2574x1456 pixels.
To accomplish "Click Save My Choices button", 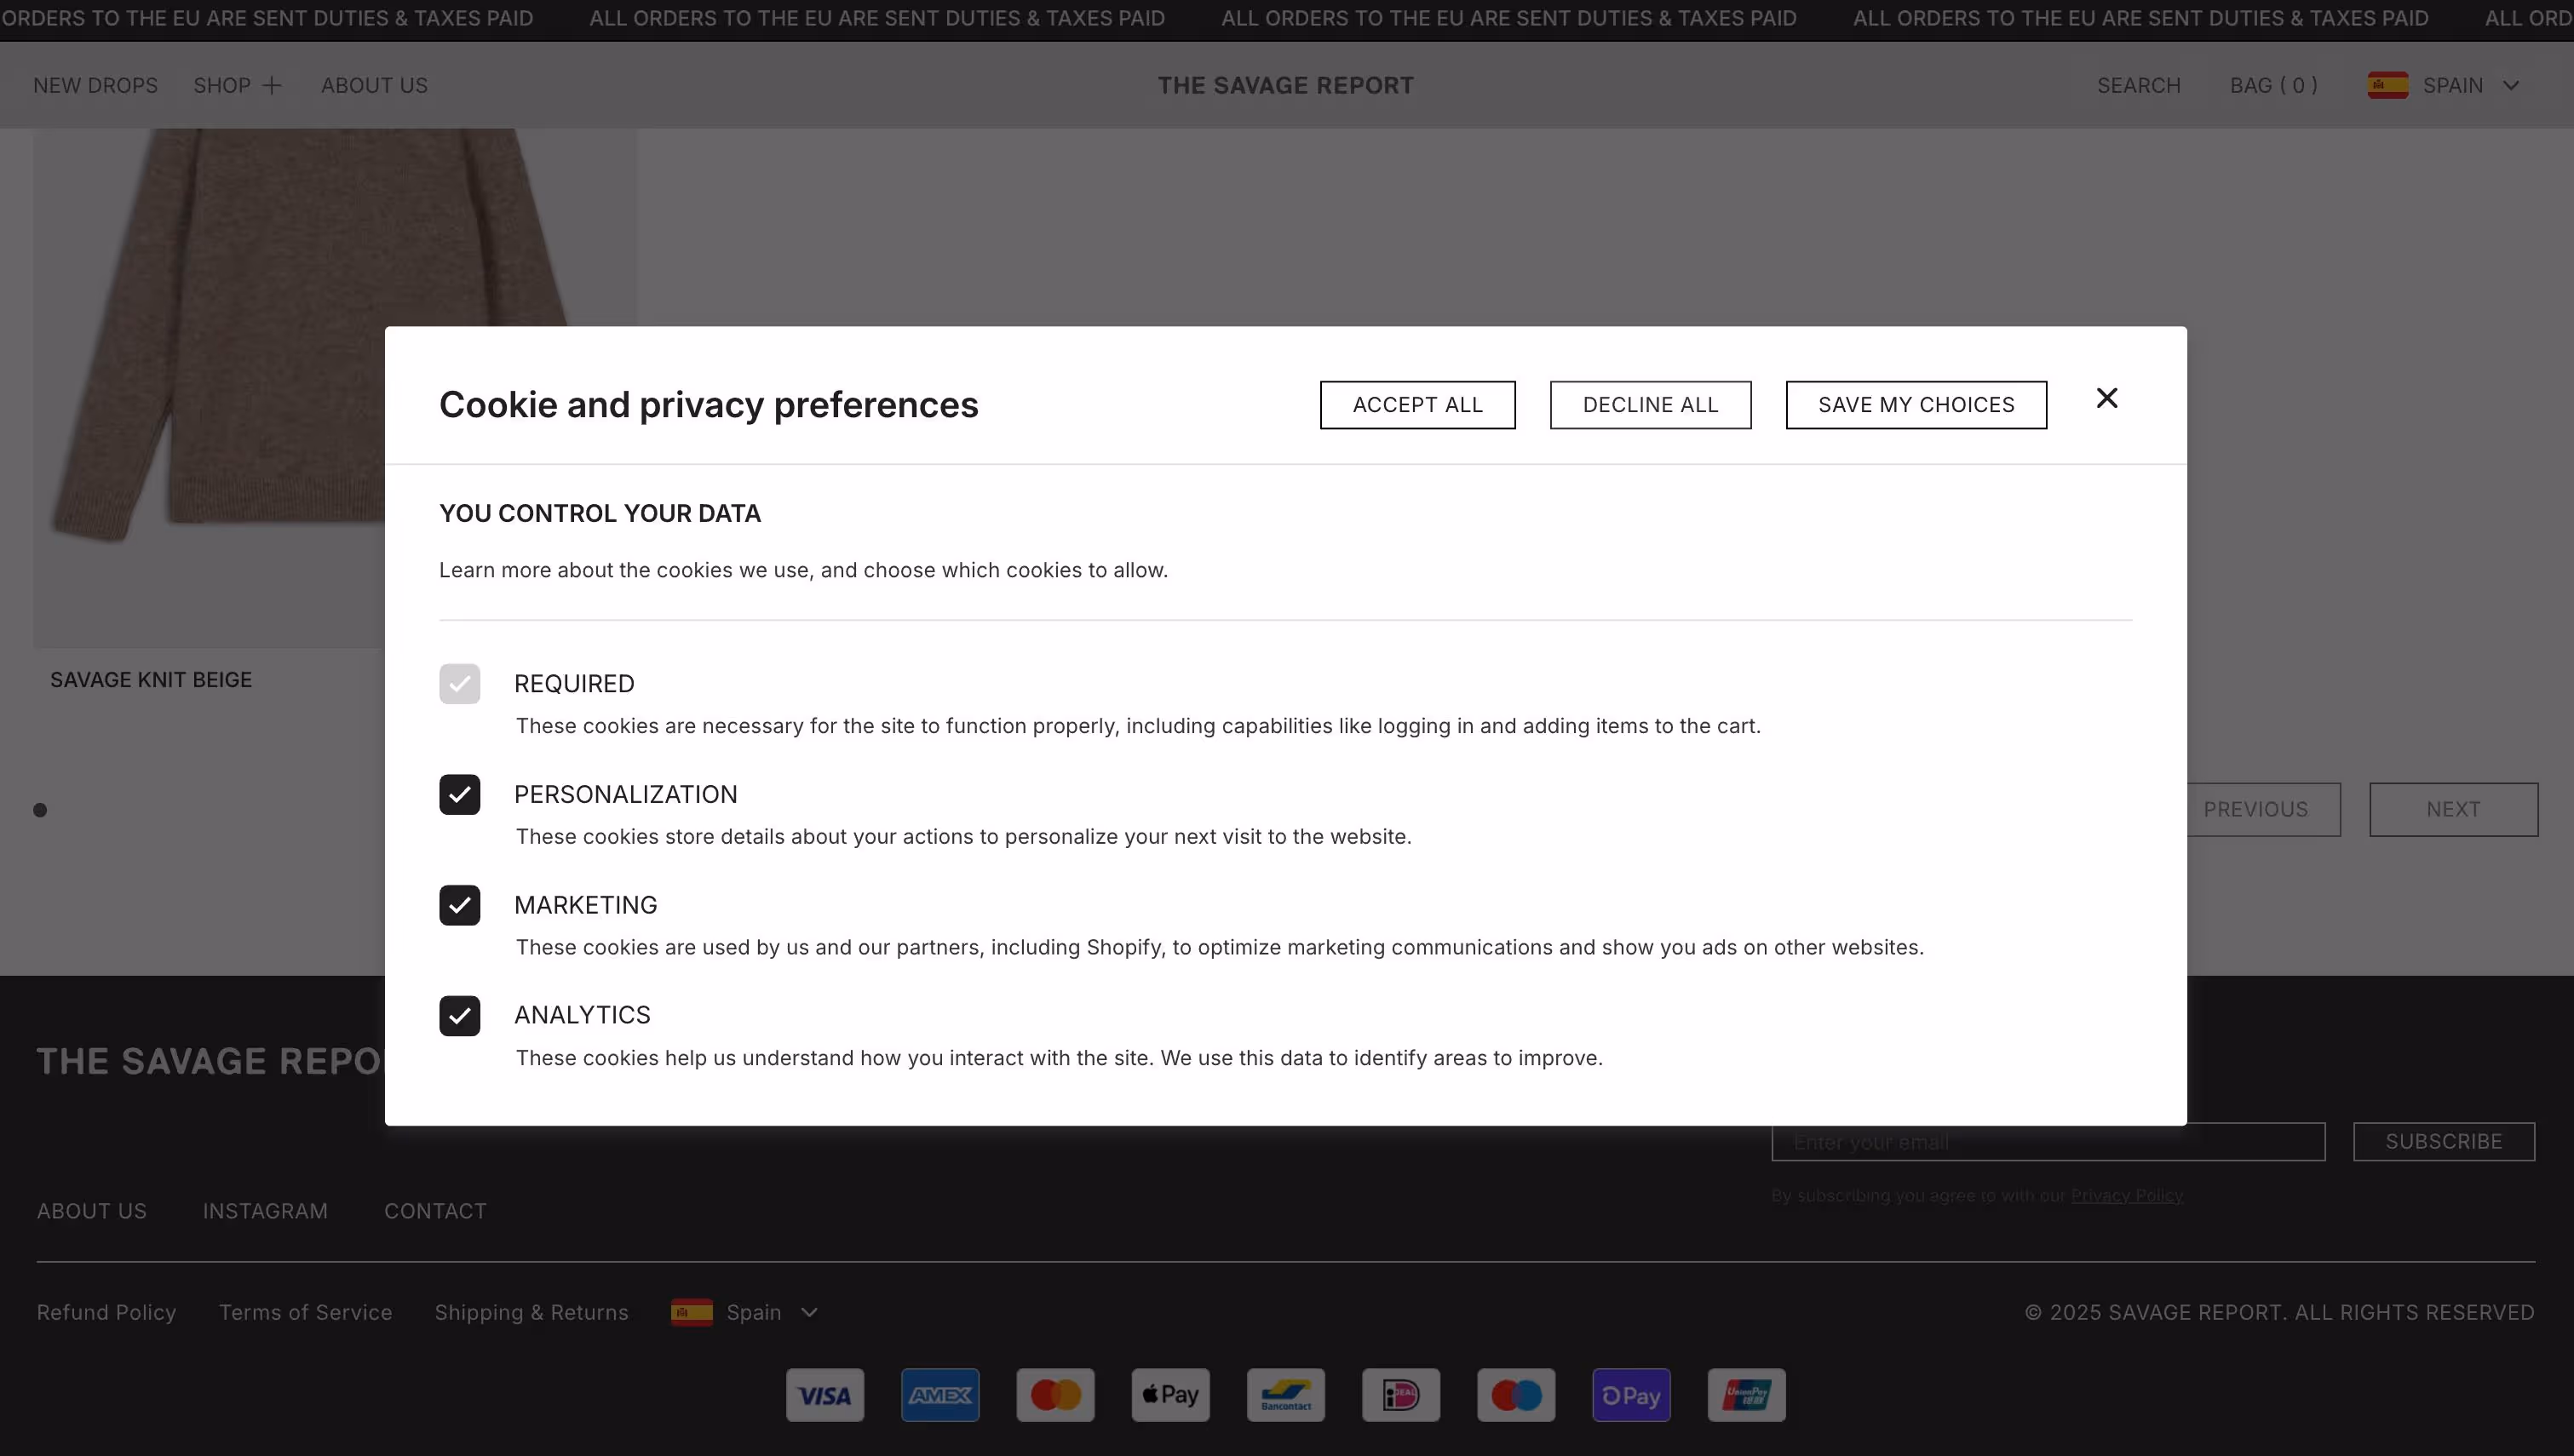I will (x=1915, y=405).
